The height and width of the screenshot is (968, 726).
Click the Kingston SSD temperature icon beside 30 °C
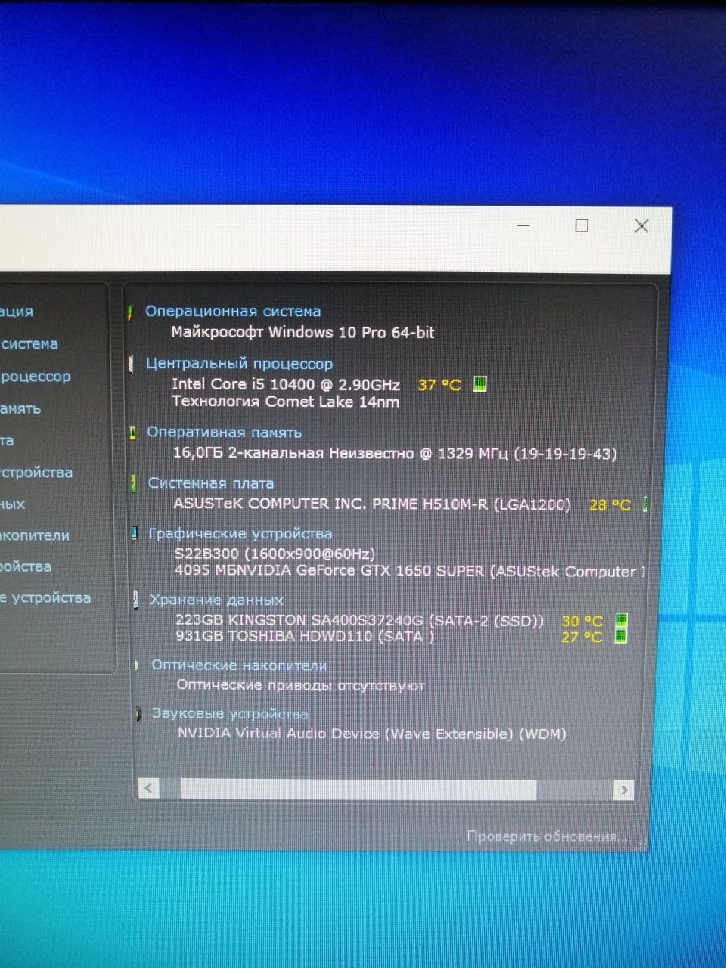coord(621,620)
